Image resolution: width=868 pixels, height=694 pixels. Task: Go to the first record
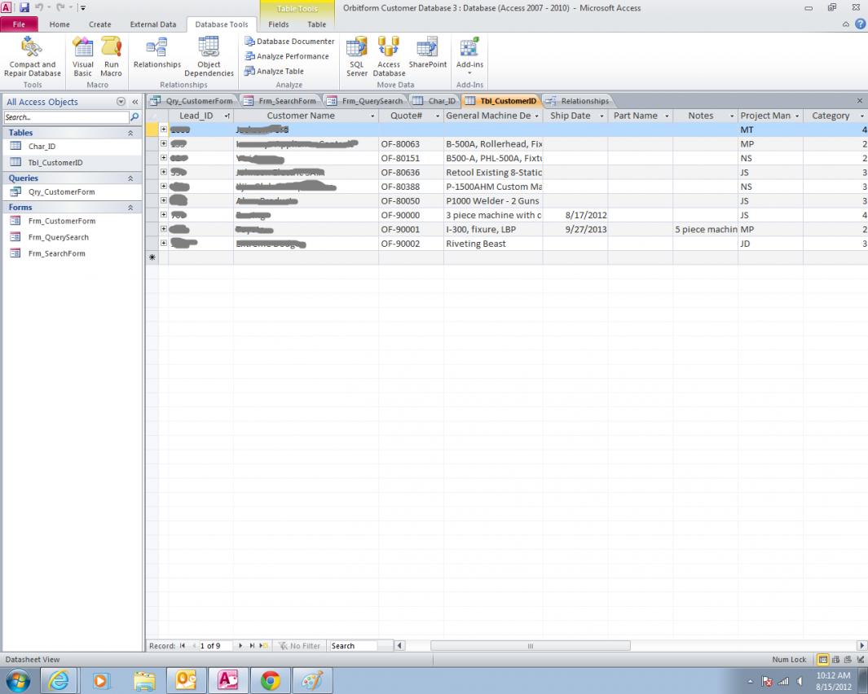coord(182,646)
